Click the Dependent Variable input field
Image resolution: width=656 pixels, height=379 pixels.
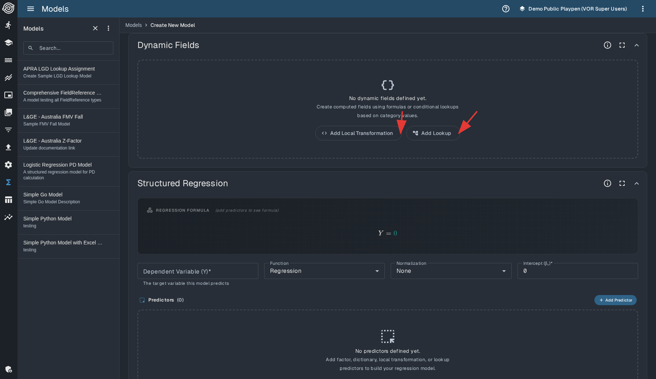[198, 271]
